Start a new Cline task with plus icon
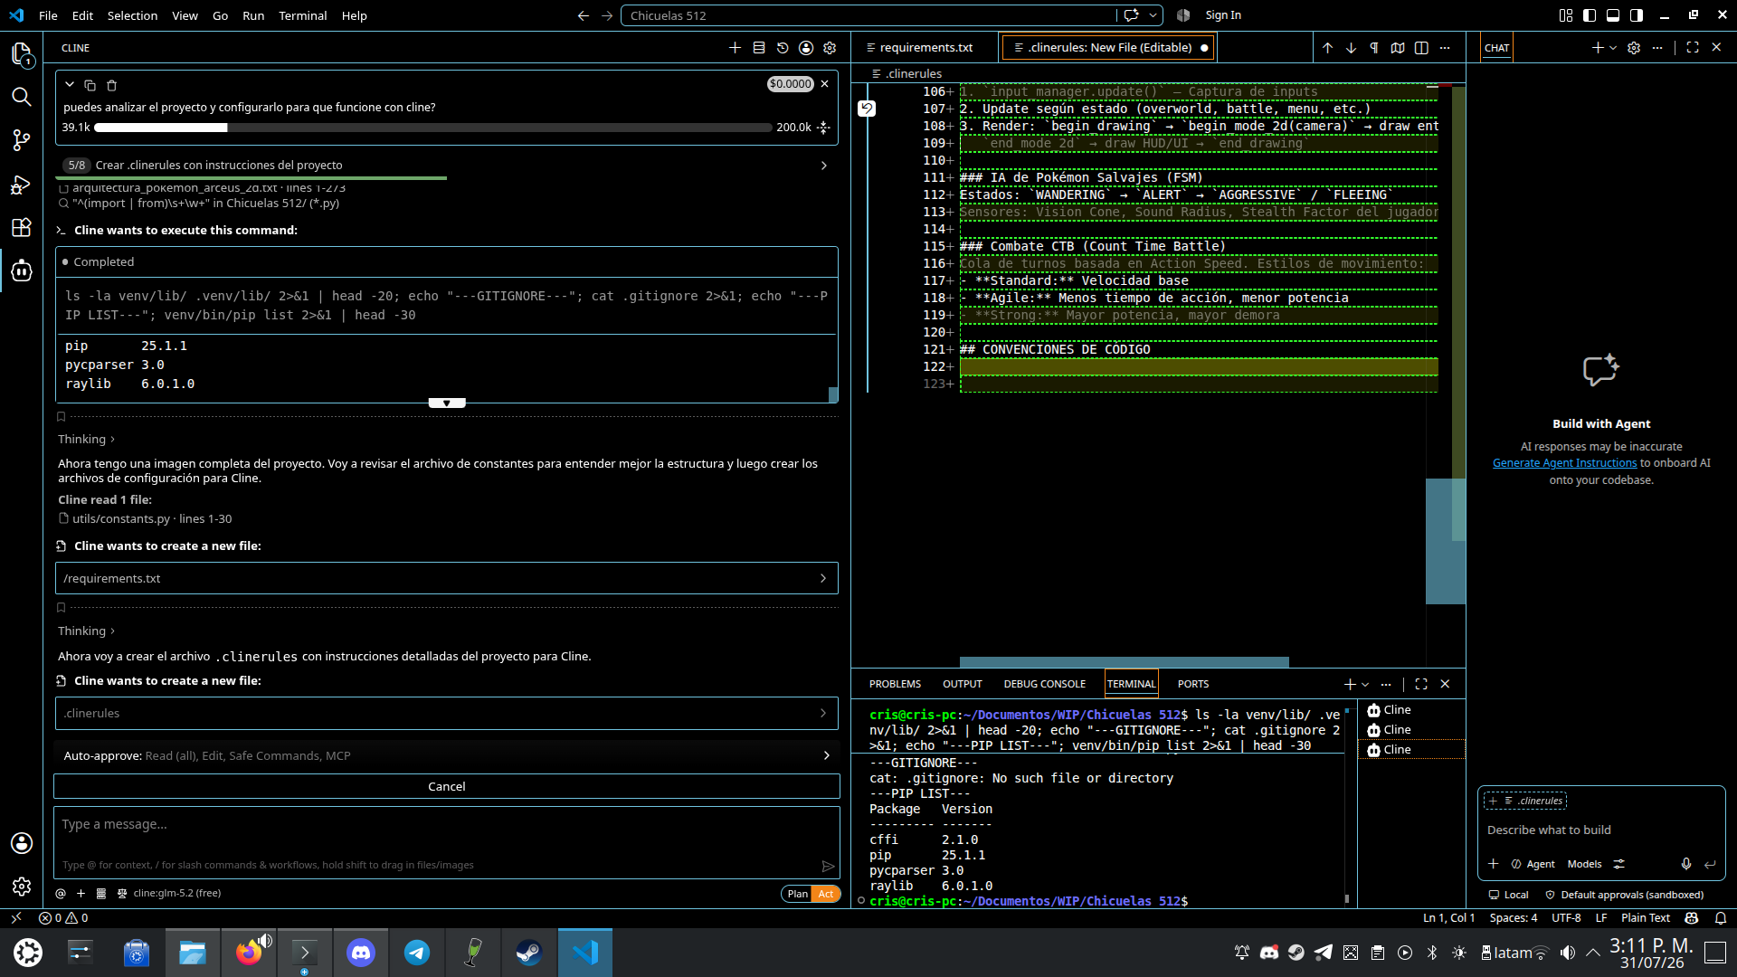The width and height of the screenshot is (1737, 977). tap(736, 48)
